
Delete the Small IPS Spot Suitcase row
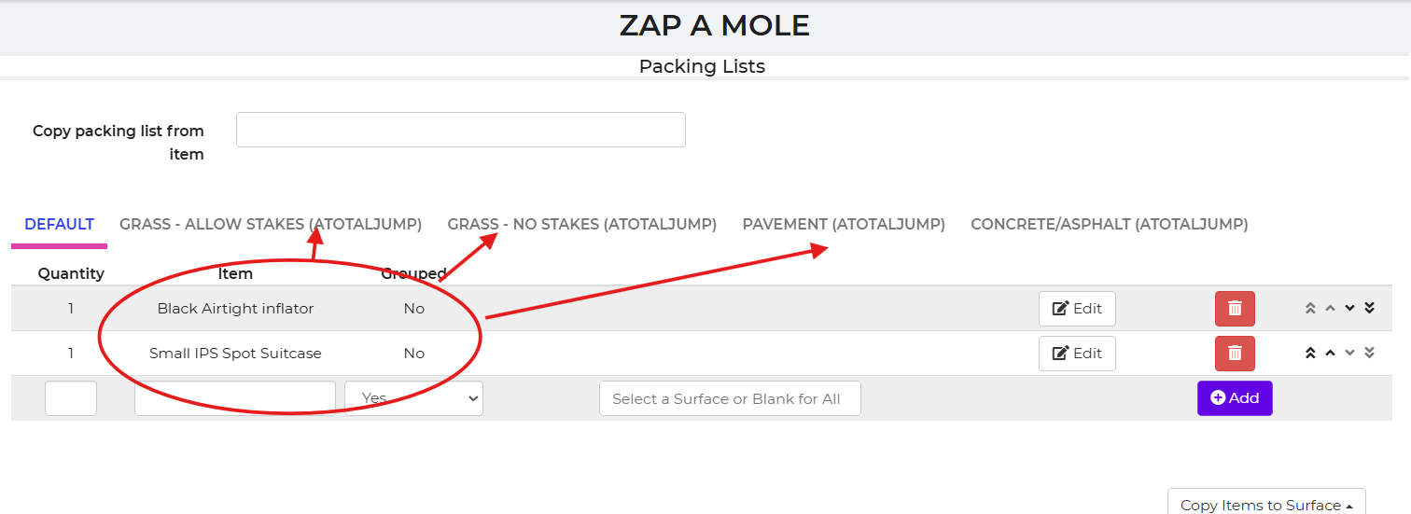[x=1235, y=354]
